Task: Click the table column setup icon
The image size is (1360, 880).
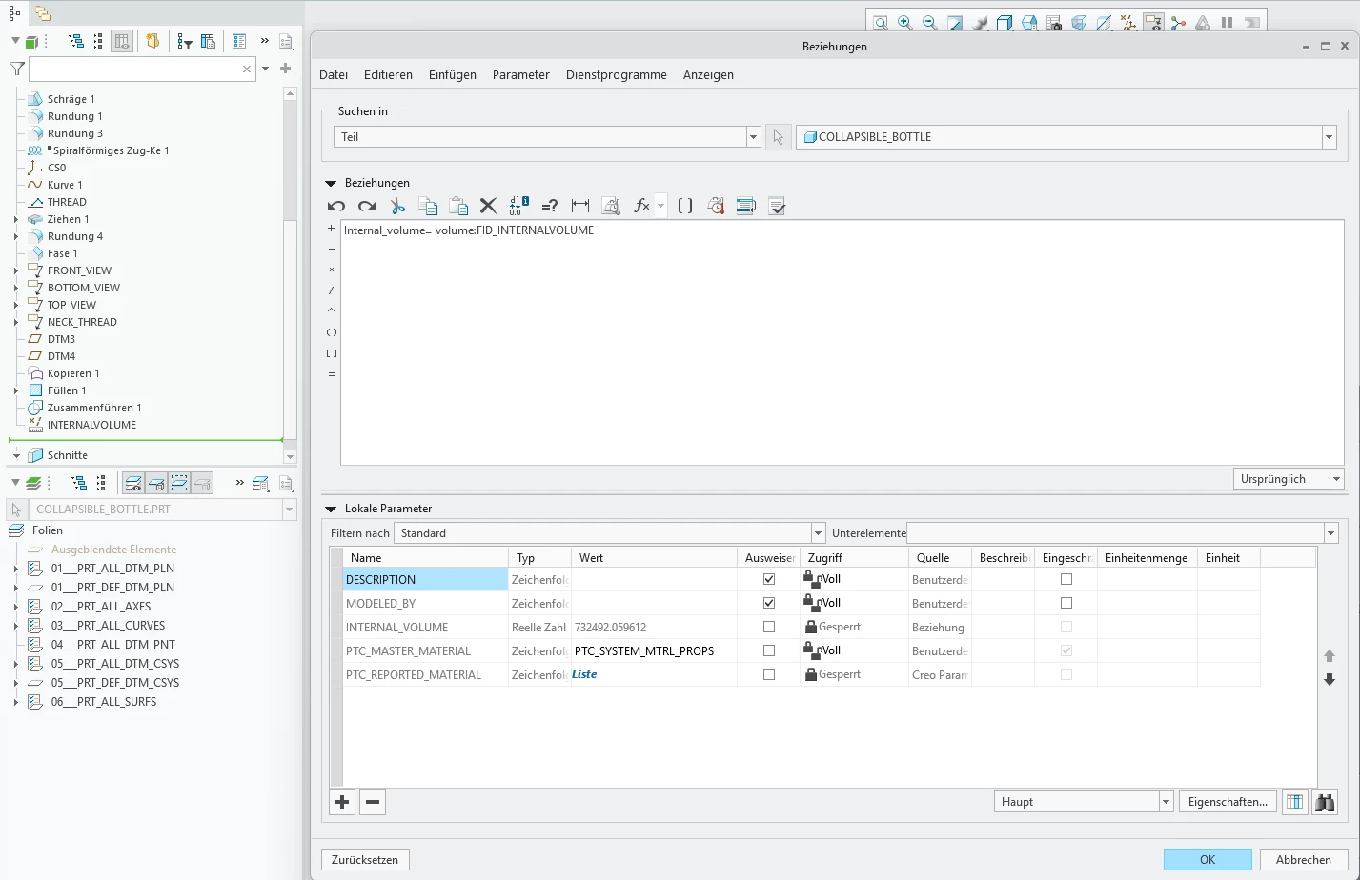Action: tap(1294, 802)
